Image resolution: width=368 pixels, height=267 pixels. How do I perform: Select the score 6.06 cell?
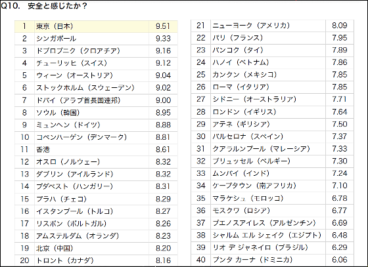pos(340,260)
